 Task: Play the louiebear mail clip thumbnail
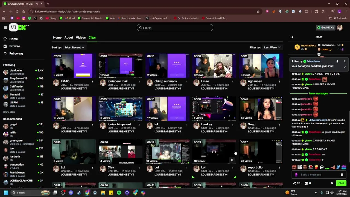[x=121, y=66]
